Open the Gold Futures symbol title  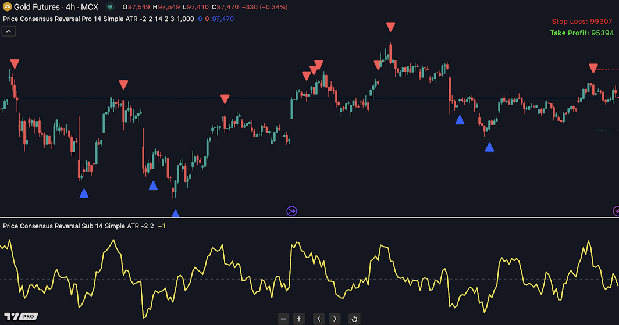pyautogui.click(x=52, y=7)
